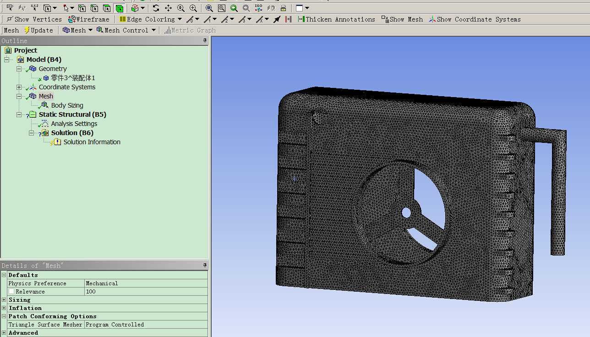The image size is (590, 337).
Task: Click the Rotate view tool icon
Action: tap(156, 8)
